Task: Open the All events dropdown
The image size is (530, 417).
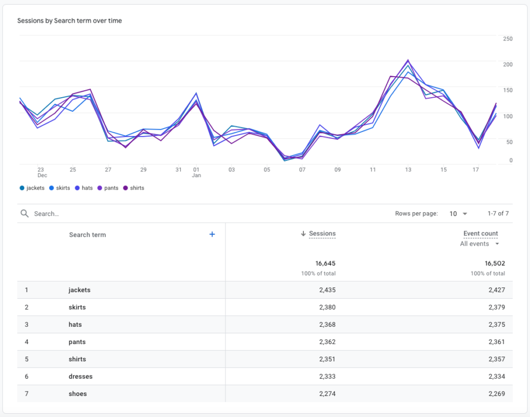Action: pos(479,244)
